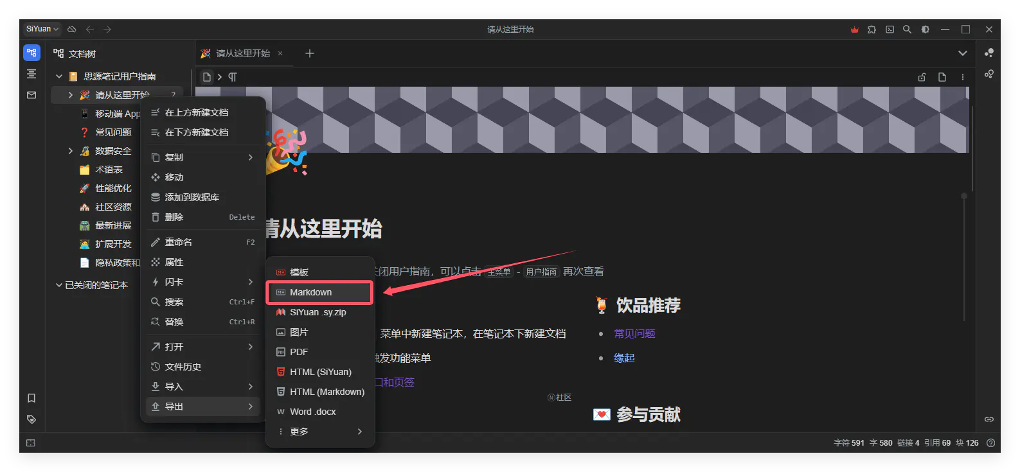Choose 在上方新建文档

pyautogui.click(x=202, y=112)
